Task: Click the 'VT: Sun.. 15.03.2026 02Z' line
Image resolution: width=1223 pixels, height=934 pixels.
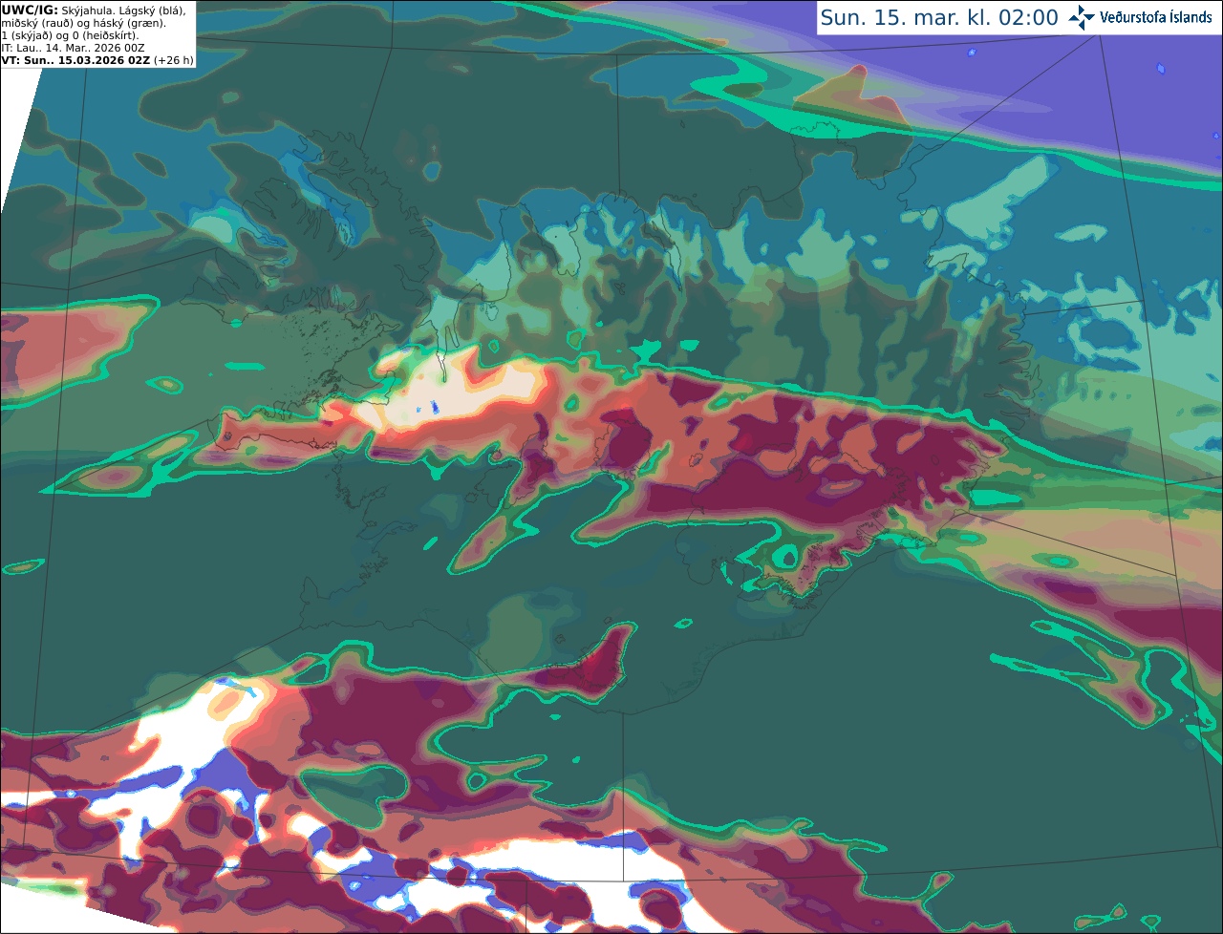Action: click(75, 60)
